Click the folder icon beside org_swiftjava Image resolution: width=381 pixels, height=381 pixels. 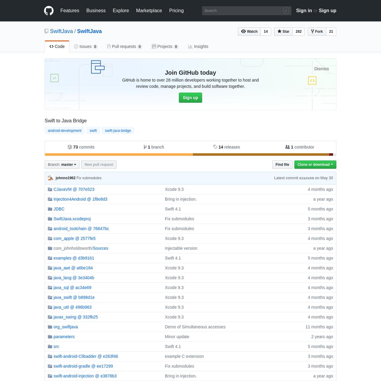click(50, 327)
